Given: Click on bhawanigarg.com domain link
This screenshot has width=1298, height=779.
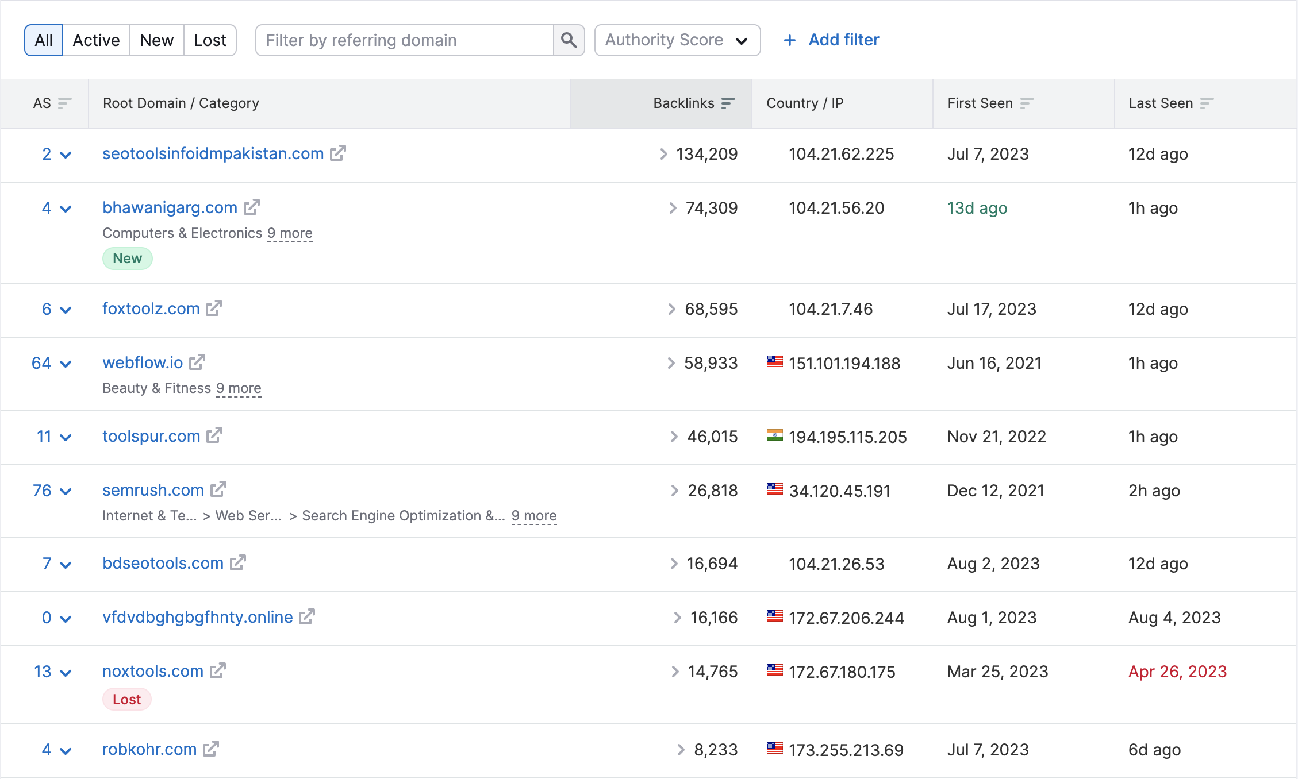Looking at the screenshot, I should click(169, 207).
